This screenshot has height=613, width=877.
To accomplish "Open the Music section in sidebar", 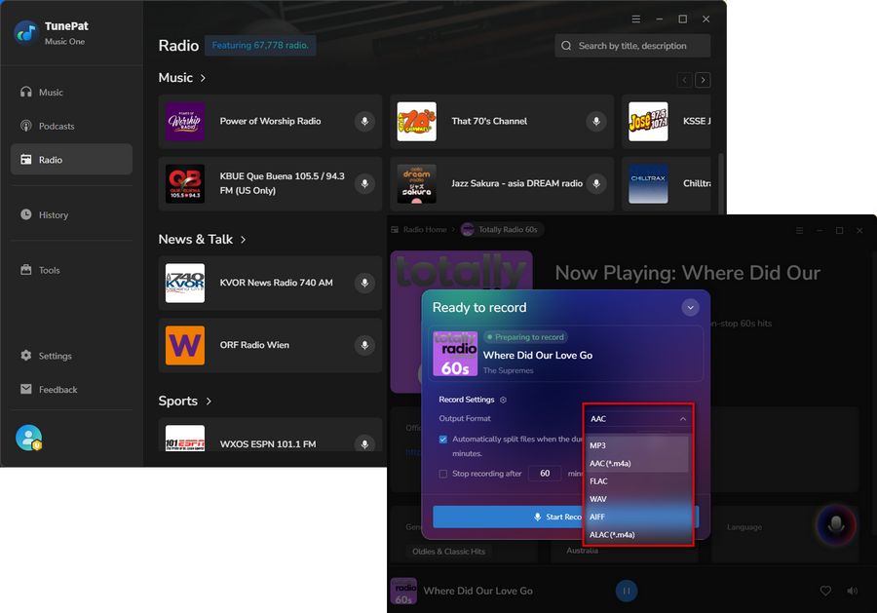I will 71,93.
